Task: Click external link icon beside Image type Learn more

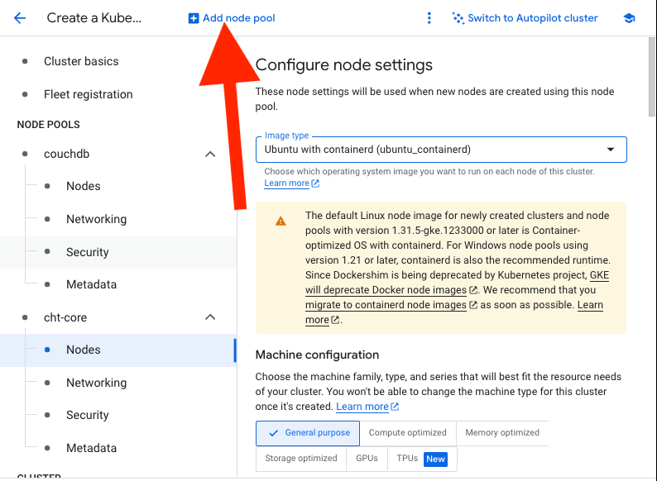Action: point(315,183)
